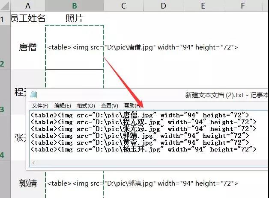Click the 唐僧.jpg img tag cell in Excel
Screen dimensions: 269x198
74,47
